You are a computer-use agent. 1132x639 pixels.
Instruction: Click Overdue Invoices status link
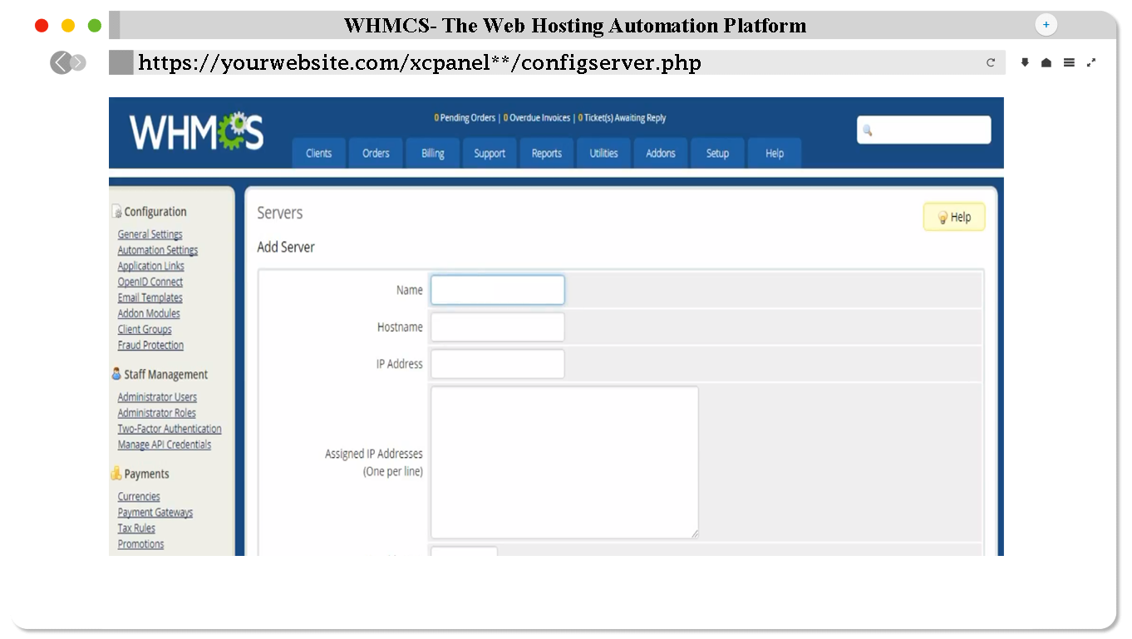pos(537,118)
